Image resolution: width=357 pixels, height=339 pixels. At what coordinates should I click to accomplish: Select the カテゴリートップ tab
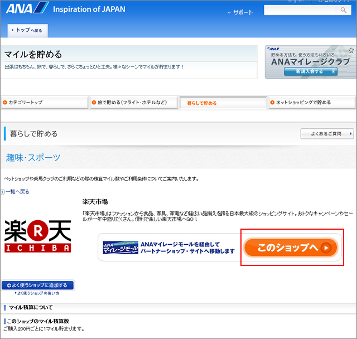[45, 103]
